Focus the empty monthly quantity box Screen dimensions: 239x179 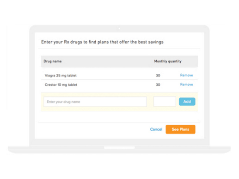[165, 101]
